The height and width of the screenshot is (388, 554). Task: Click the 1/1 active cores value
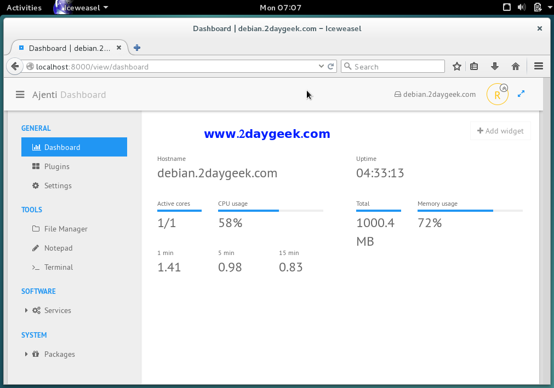click(167, 223)
